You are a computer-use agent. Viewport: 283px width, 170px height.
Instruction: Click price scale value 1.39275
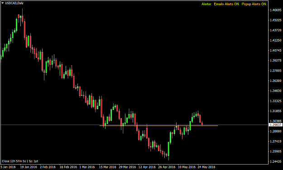275,61
